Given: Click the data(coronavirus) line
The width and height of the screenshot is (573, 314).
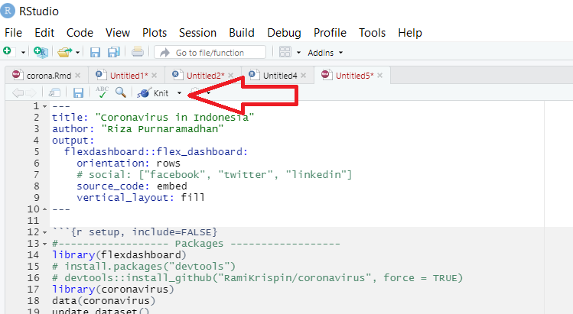Looking at the screenshot, I should pos(104,301).
